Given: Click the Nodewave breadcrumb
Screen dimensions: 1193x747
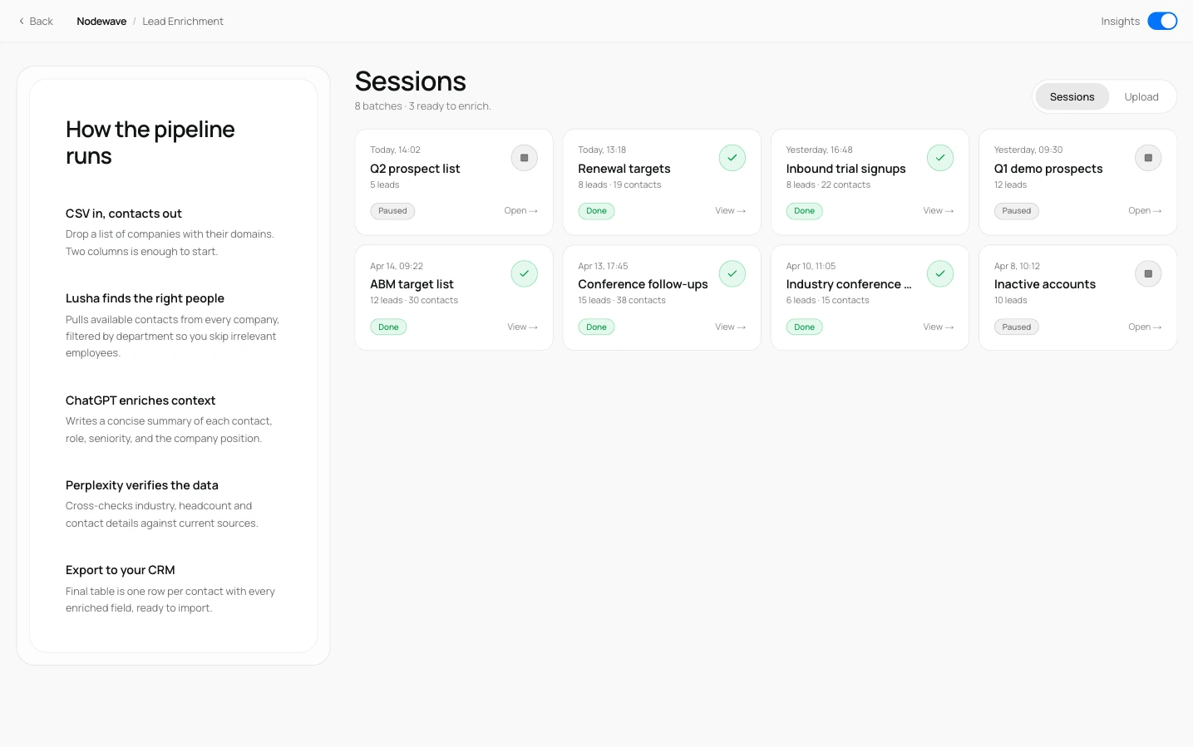Looking at the screenshot, I should 101,22.
